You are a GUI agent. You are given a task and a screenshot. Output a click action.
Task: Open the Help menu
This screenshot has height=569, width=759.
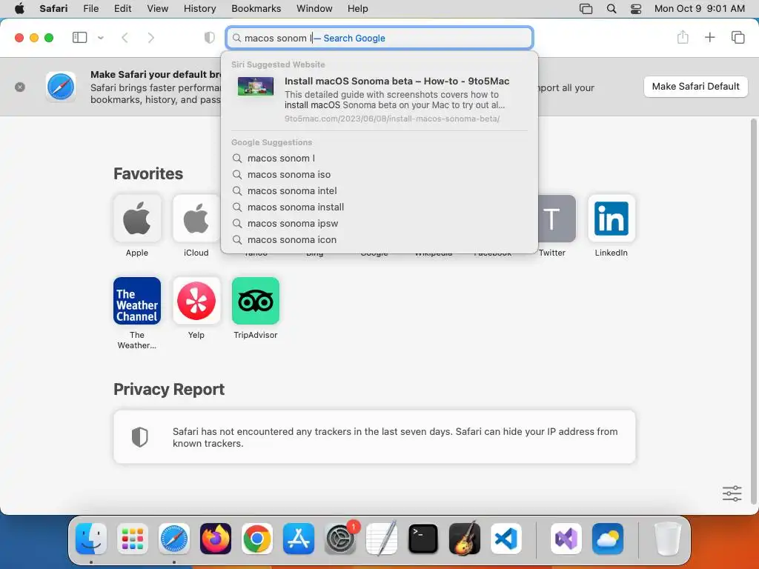pos(358,9)
